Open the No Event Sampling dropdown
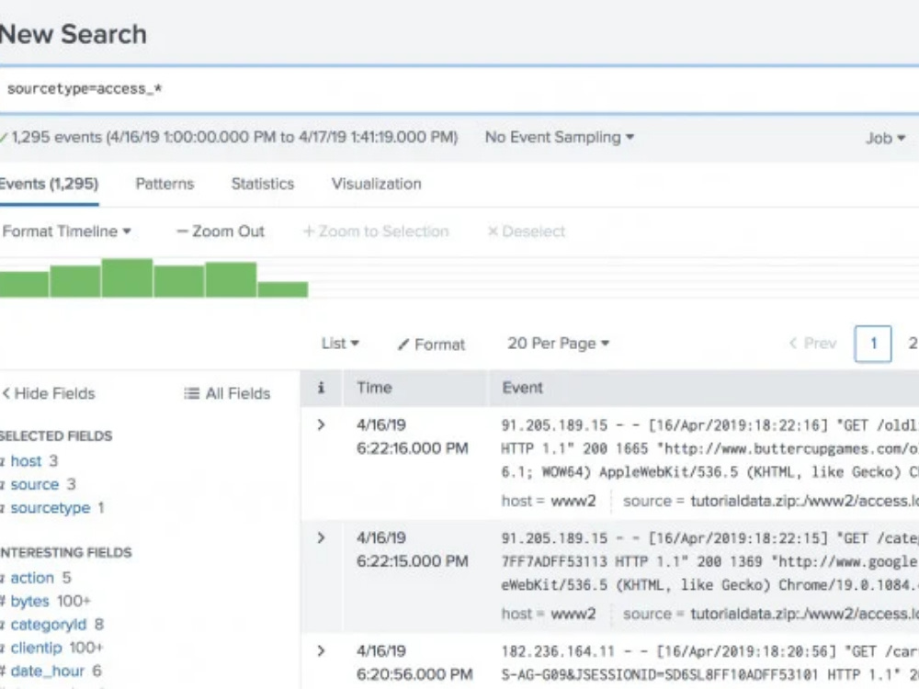The width and height of the screenshot is (919, 689). tap(556, 137)
